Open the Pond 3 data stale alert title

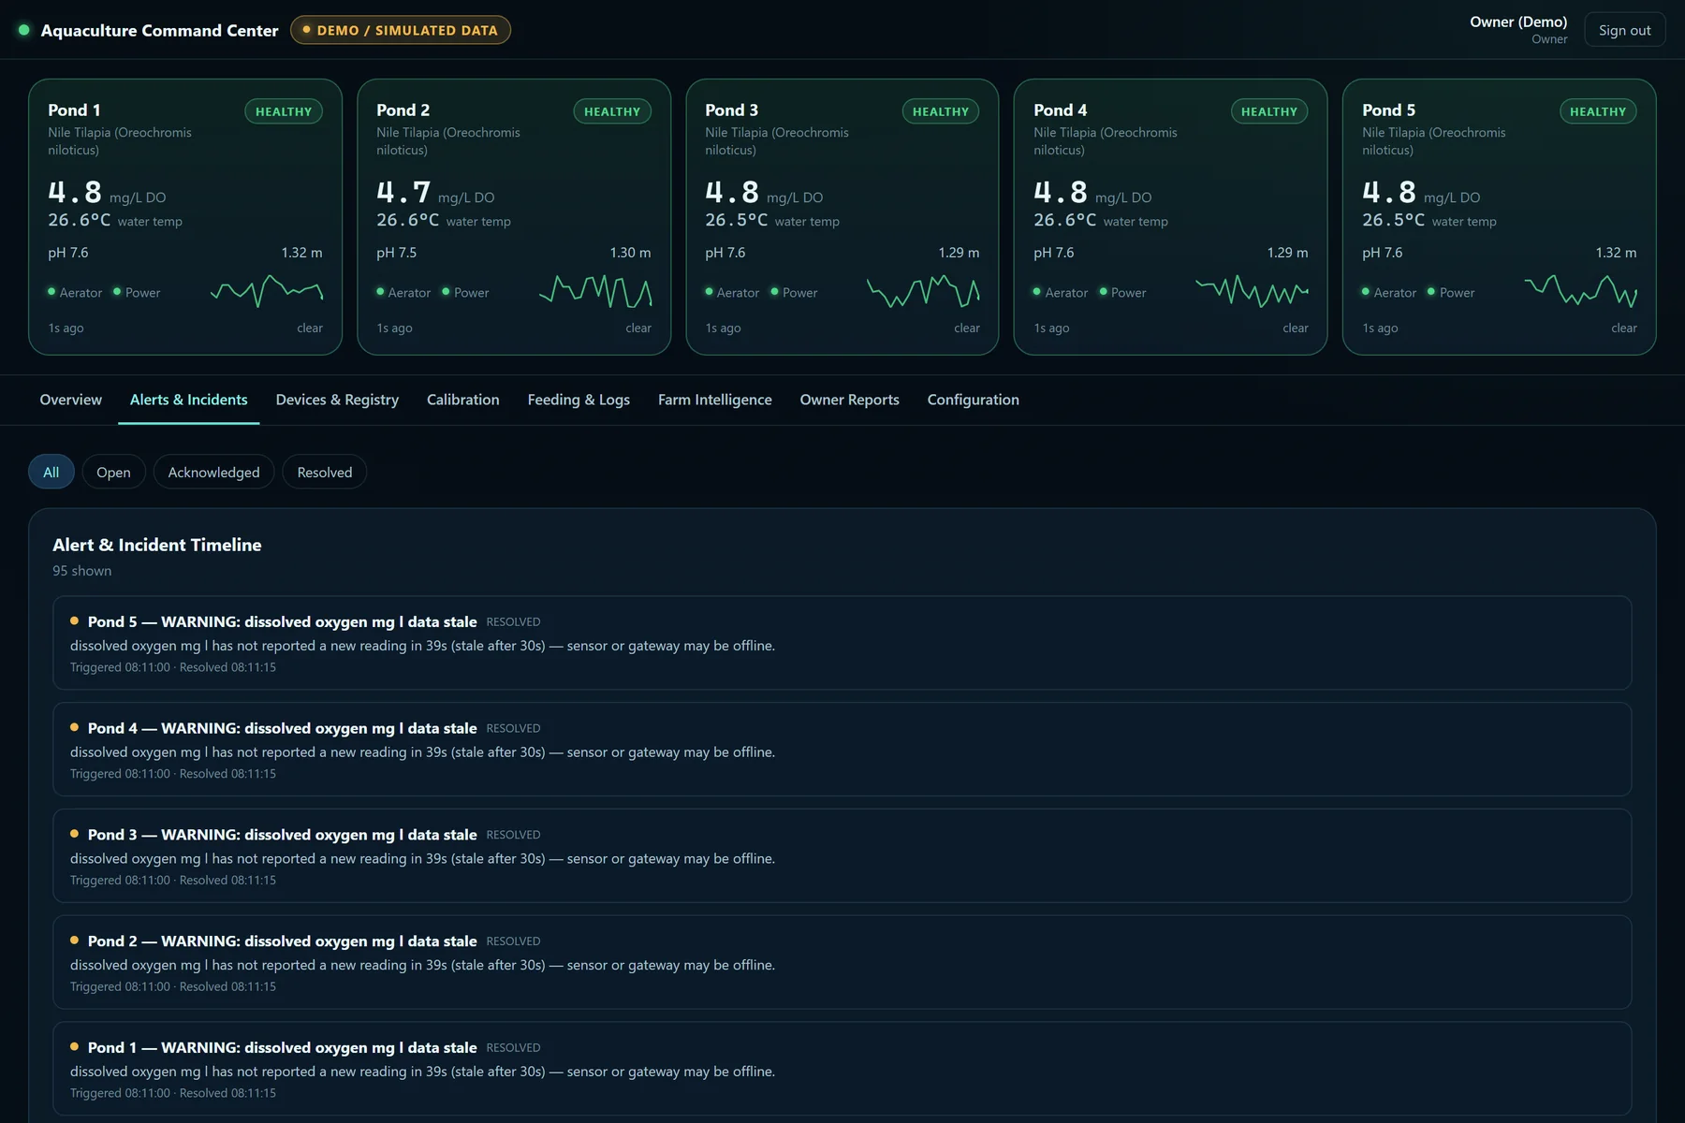click(x=282, y=835)
